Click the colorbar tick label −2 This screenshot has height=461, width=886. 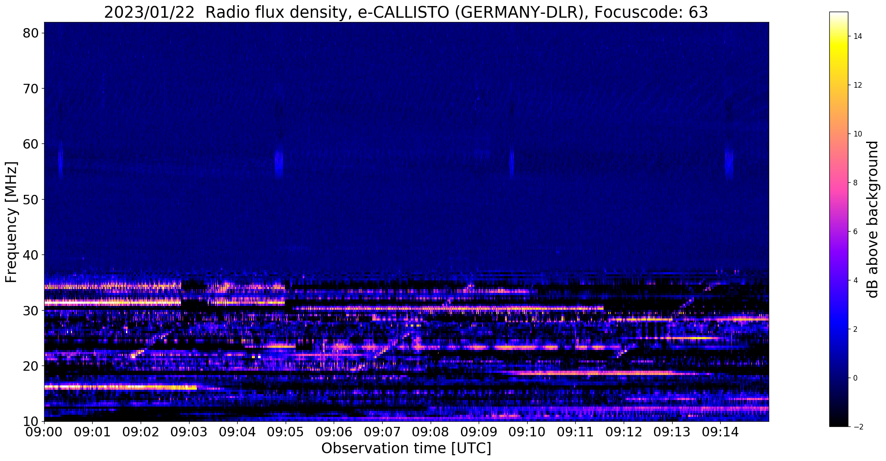pyautogui.click(x=857, y=427)
